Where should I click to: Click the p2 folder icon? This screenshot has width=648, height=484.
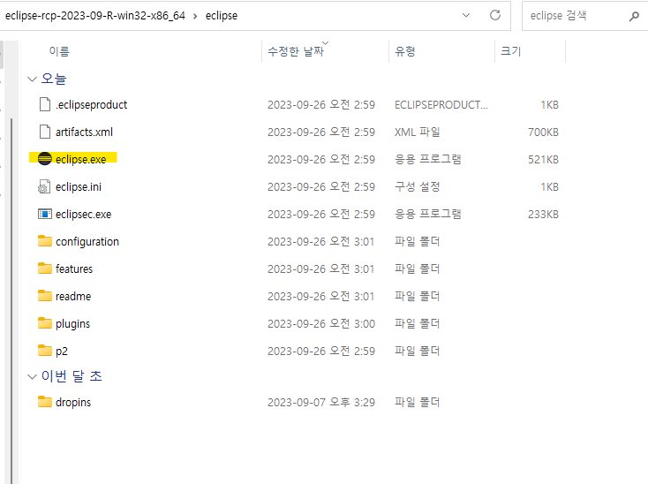(45, 350)
